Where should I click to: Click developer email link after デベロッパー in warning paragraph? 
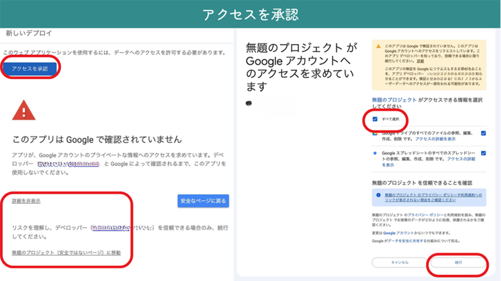tap(68, 164)
